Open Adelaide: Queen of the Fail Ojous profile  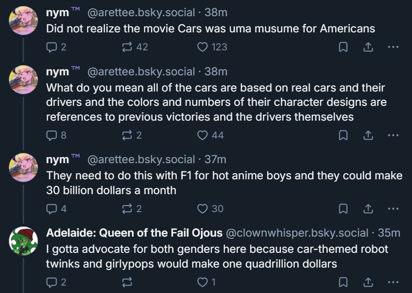pyautogui.click(x=134, y=233)
